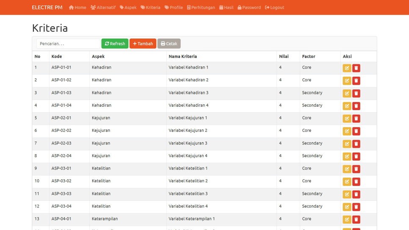Open the Home menu item
The width and height of the screenshot is (409, 230).
point(77,7)
